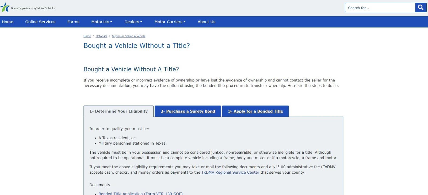Viewport: 428px width, 195px height.
Task: Click the Motorists breadcrumb link
Action: [x=101, y=36]
